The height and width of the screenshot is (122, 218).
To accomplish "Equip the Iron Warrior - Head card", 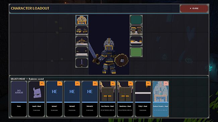I will [107, 99].
